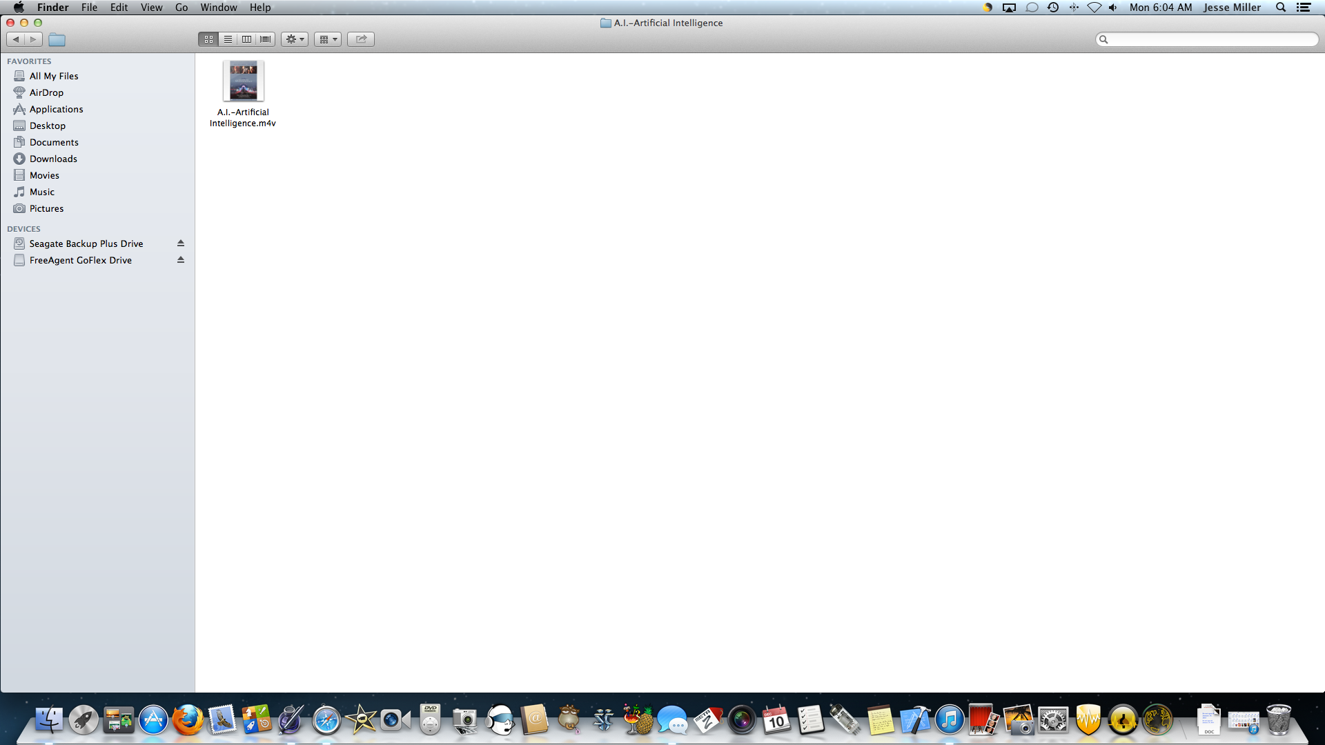This screenshot has width=1325, height=745.
Task: Select A.I.-Artificial Intelligence.m4v file thumbnail
Action: coord(243,81)
